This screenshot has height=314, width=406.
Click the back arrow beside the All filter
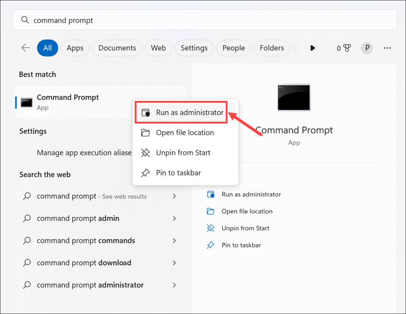26,48
